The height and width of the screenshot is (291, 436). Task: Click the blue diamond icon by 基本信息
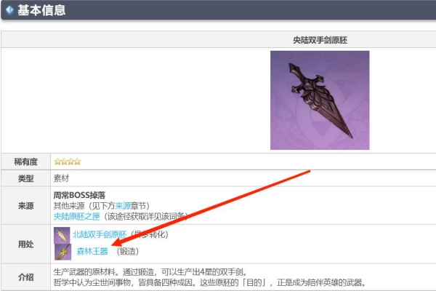[x=9, y=10]
